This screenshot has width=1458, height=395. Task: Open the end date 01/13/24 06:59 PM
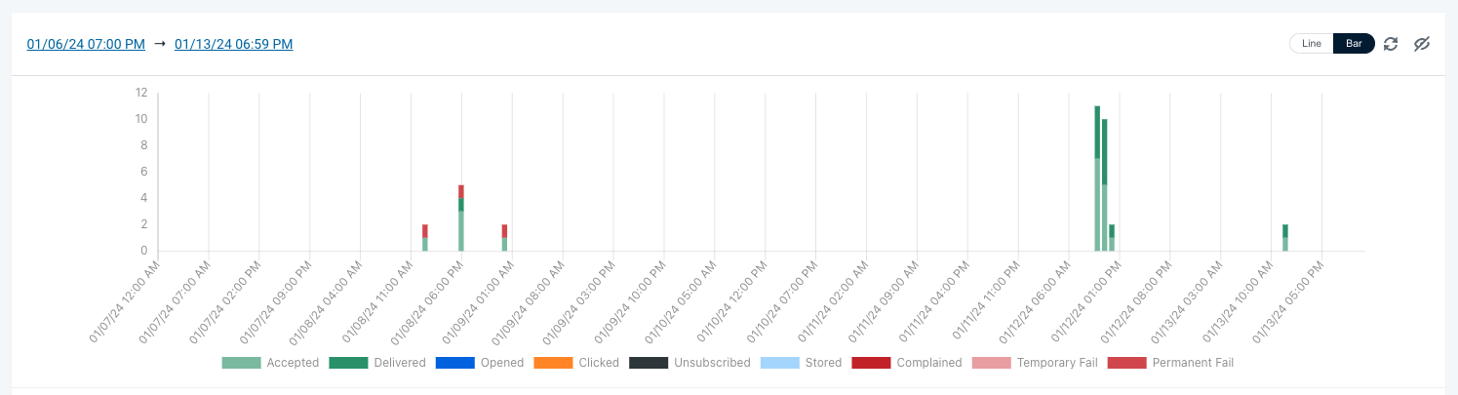[234, 44]
